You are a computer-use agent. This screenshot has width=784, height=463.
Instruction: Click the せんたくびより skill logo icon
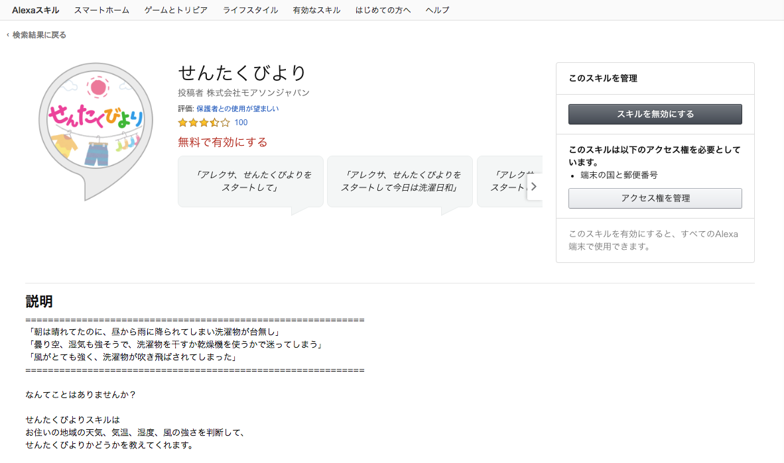pos(96,131)
